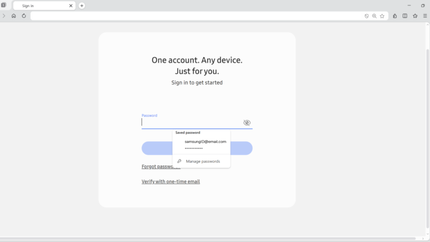The height and width of the screenshot is (242, 430).
Task: Bookmark this page using the star icon
Action: point(382,16)
